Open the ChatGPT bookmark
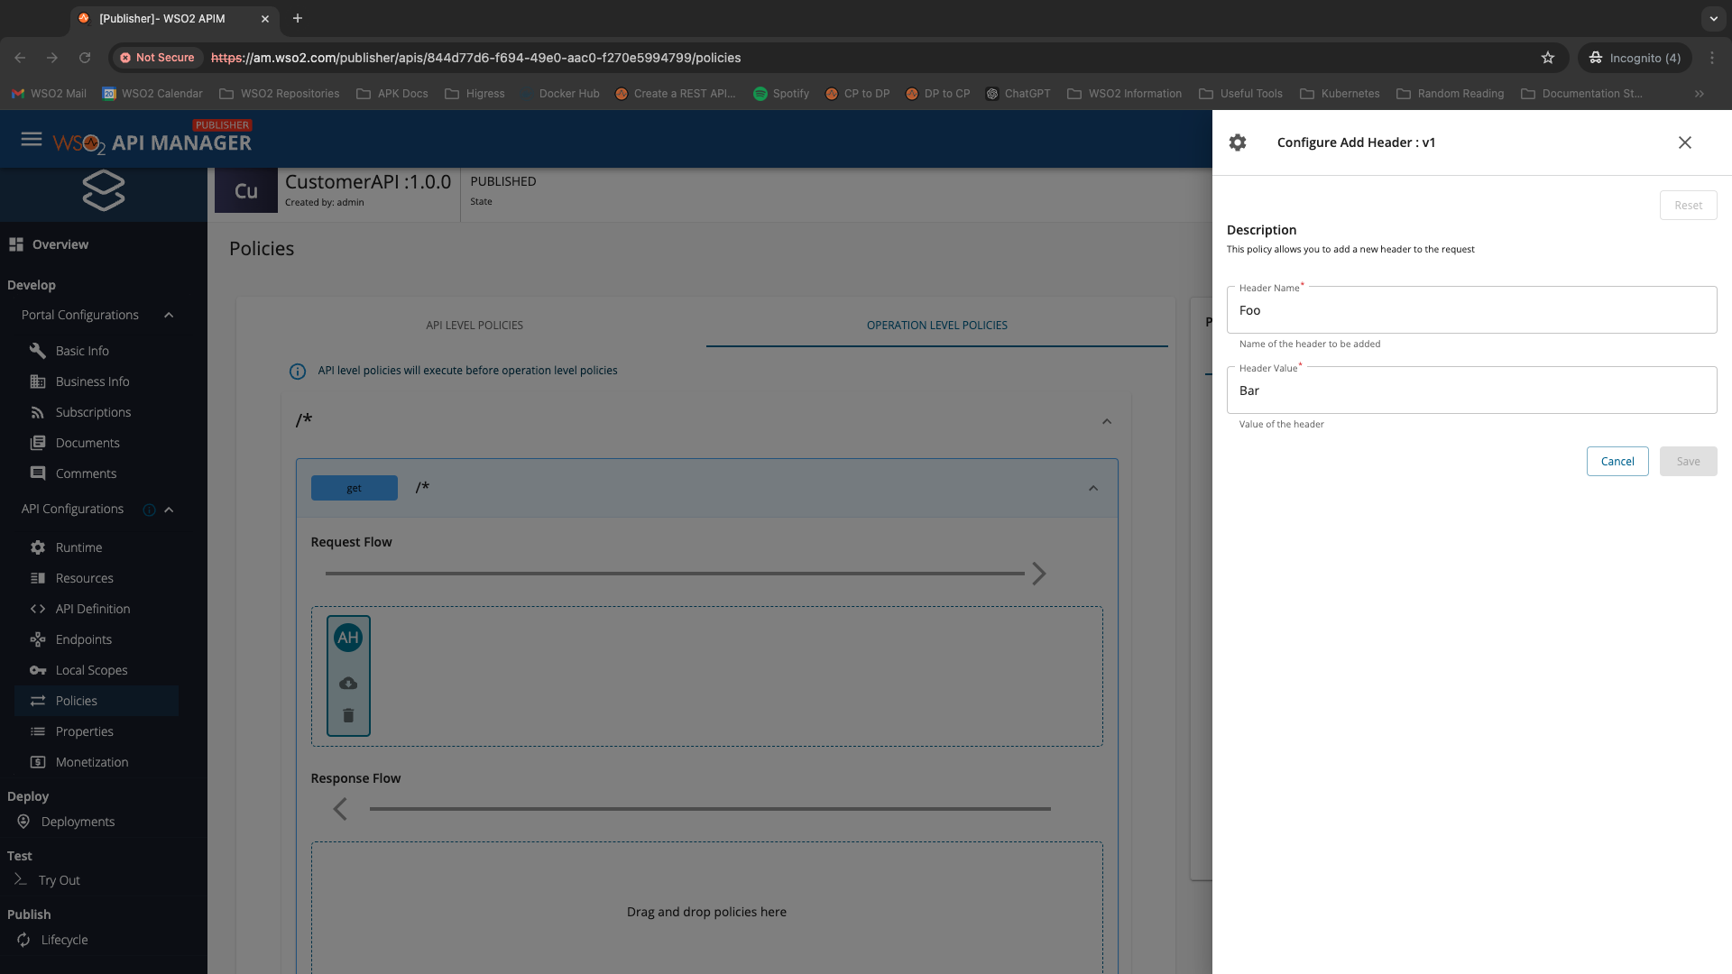Screen dimensions: 1732x974 [x=1018, y=94]
